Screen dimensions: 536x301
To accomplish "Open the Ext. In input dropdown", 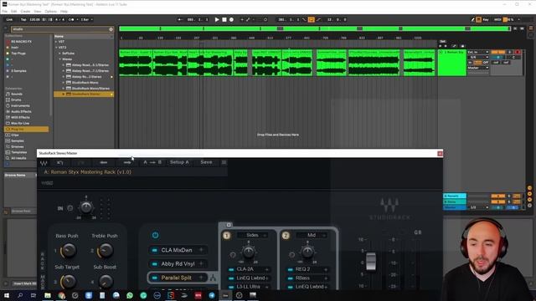I will [478, 52].
